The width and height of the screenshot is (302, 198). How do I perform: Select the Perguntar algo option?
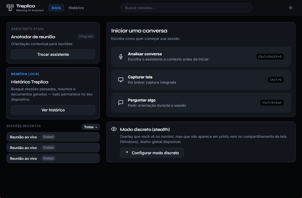coord(201,103)
